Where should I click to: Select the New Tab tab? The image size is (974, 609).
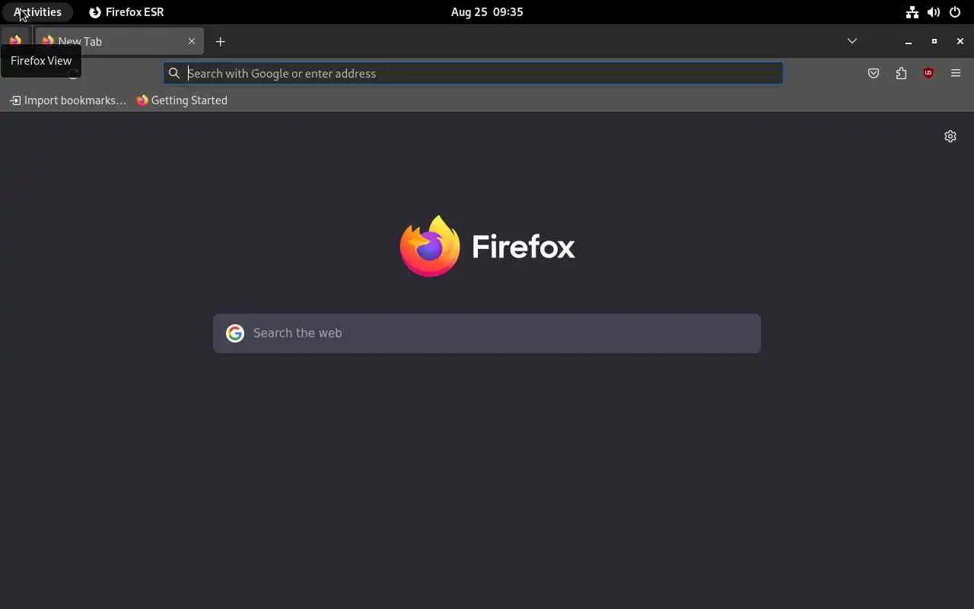119,41
